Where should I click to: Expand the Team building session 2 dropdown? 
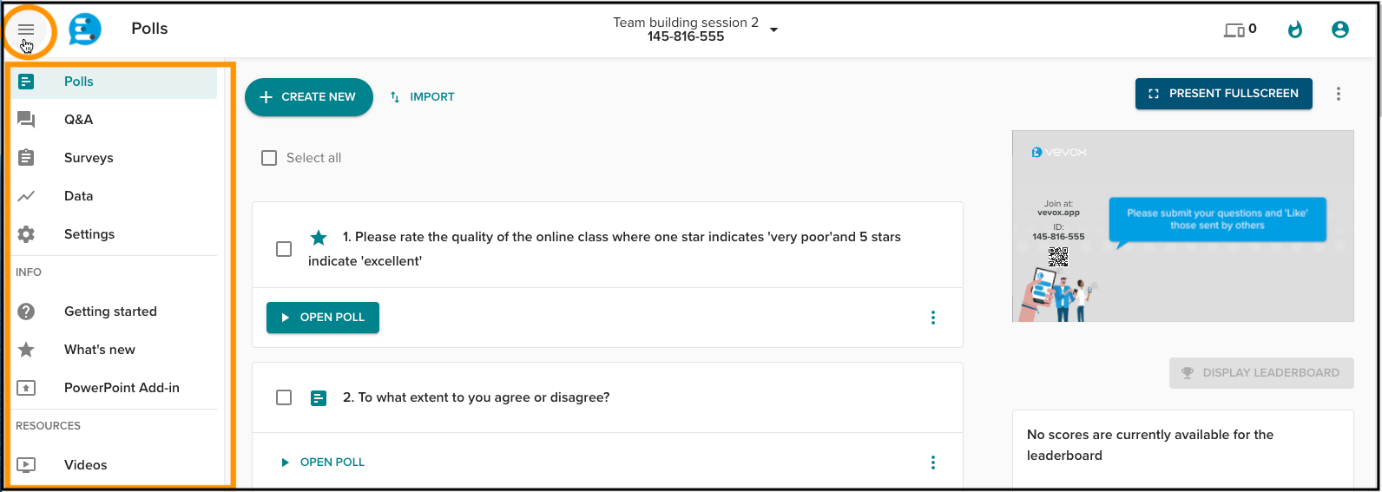(x=774, y=30)
